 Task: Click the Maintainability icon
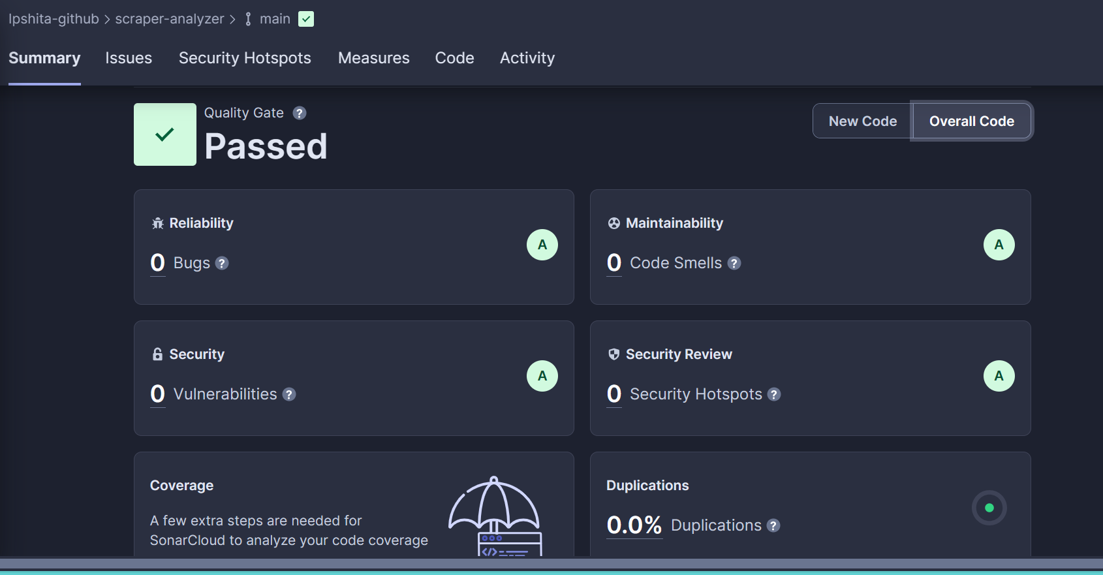pyautogui.click(x=614, y=223)
